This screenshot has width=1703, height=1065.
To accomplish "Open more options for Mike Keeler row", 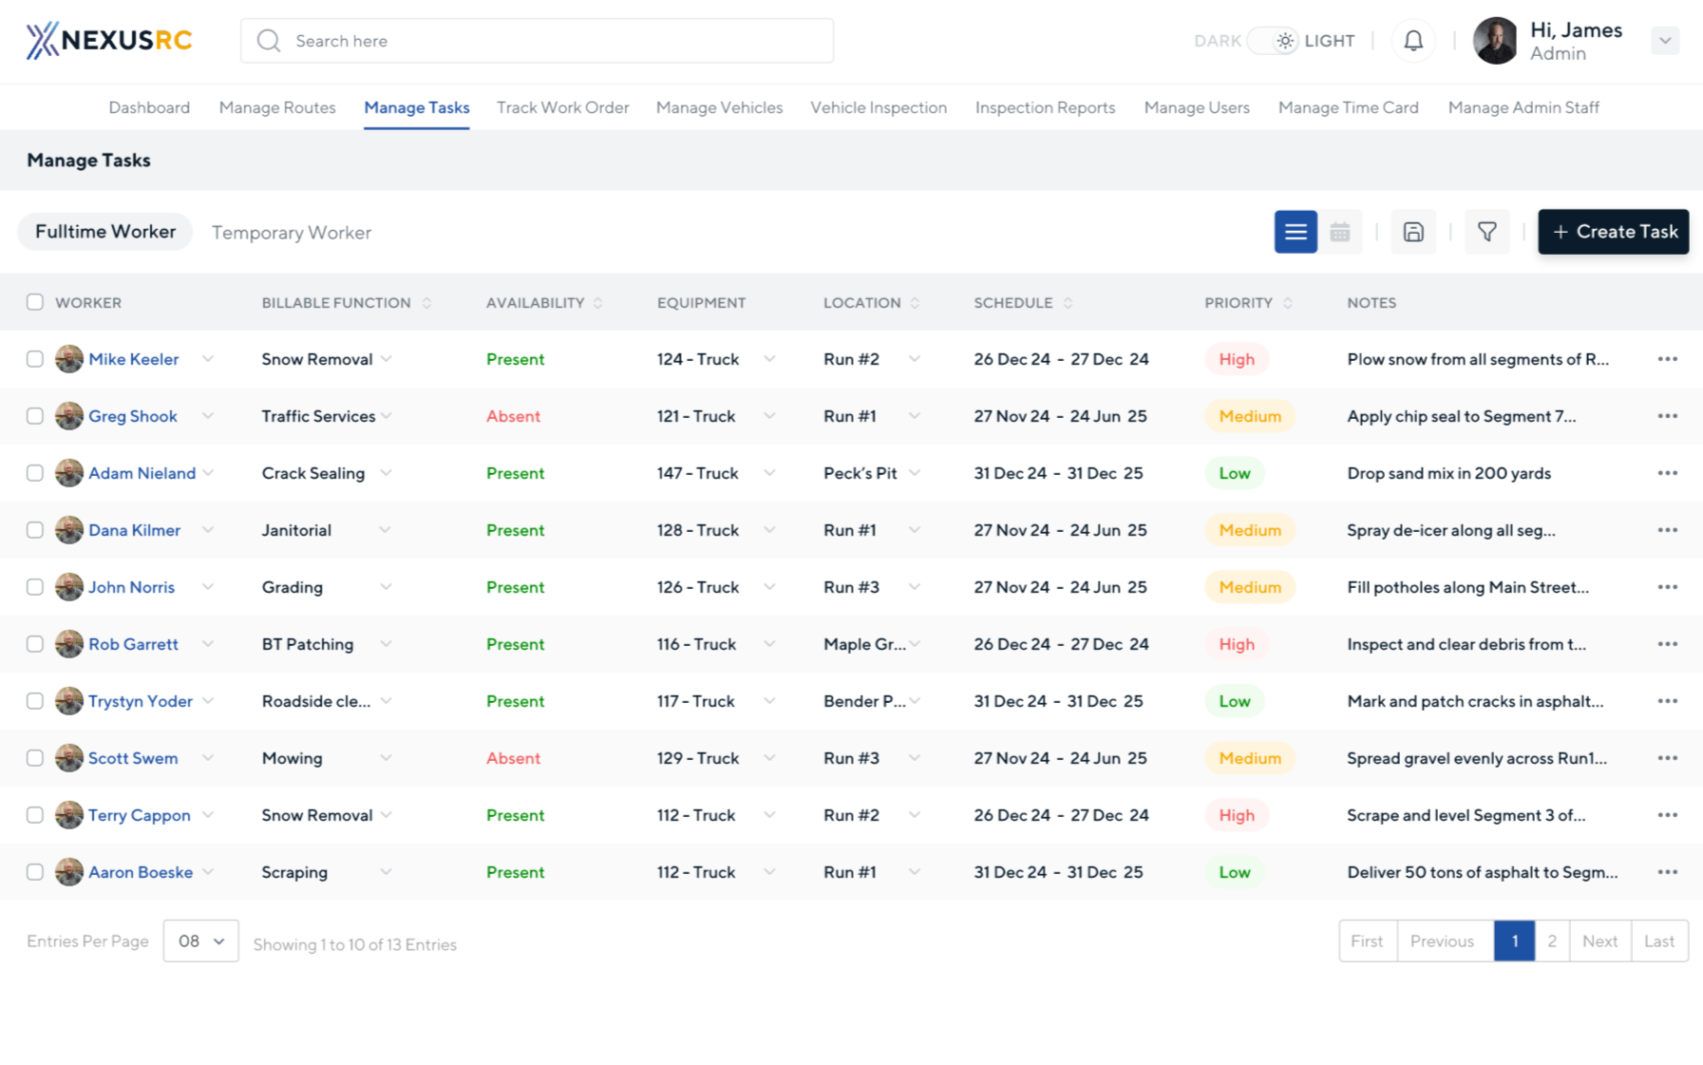I will [1667, 359].
